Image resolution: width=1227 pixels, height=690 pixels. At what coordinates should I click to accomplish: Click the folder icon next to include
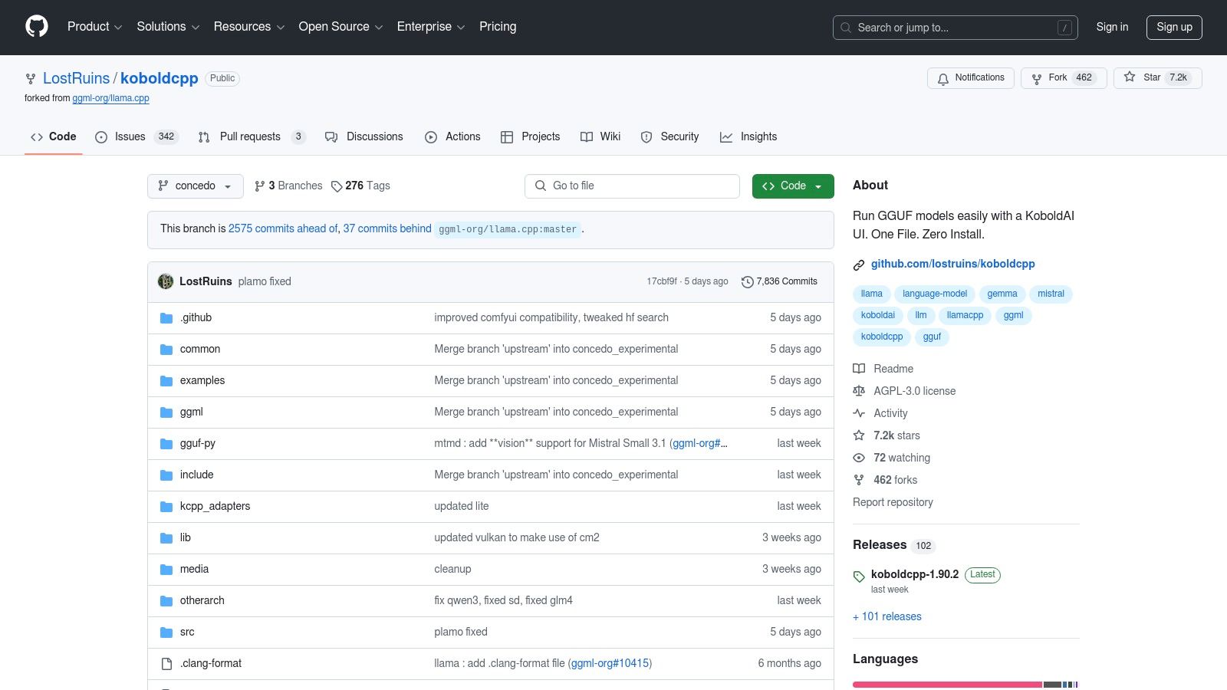point(166,475)
